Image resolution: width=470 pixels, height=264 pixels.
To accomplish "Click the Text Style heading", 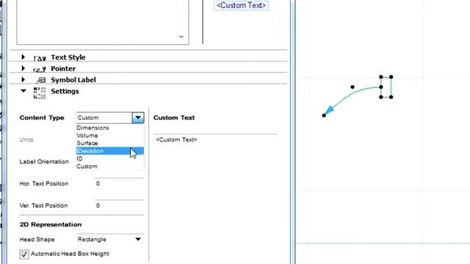I will click(68, 57).
